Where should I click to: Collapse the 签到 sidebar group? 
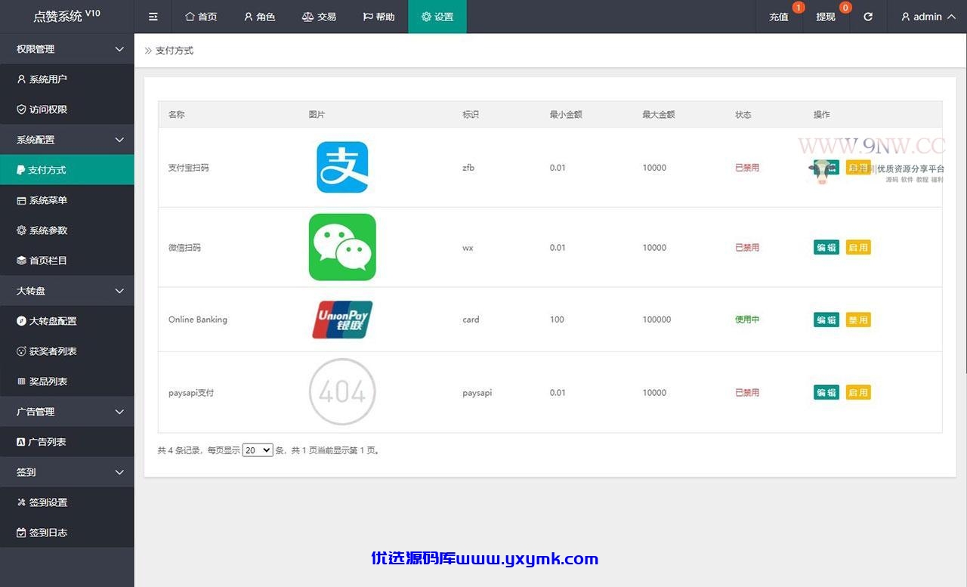tap(67, 472)
